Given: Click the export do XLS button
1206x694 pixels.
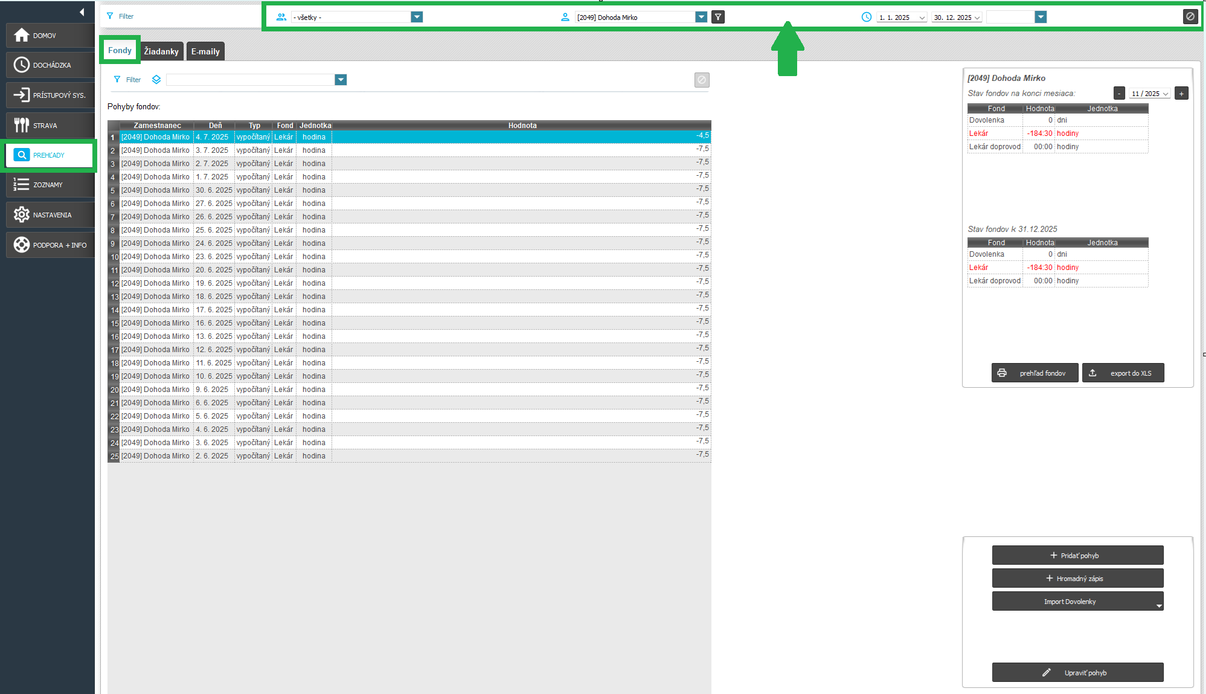Looking at the screenshot, I should 1123,373.
